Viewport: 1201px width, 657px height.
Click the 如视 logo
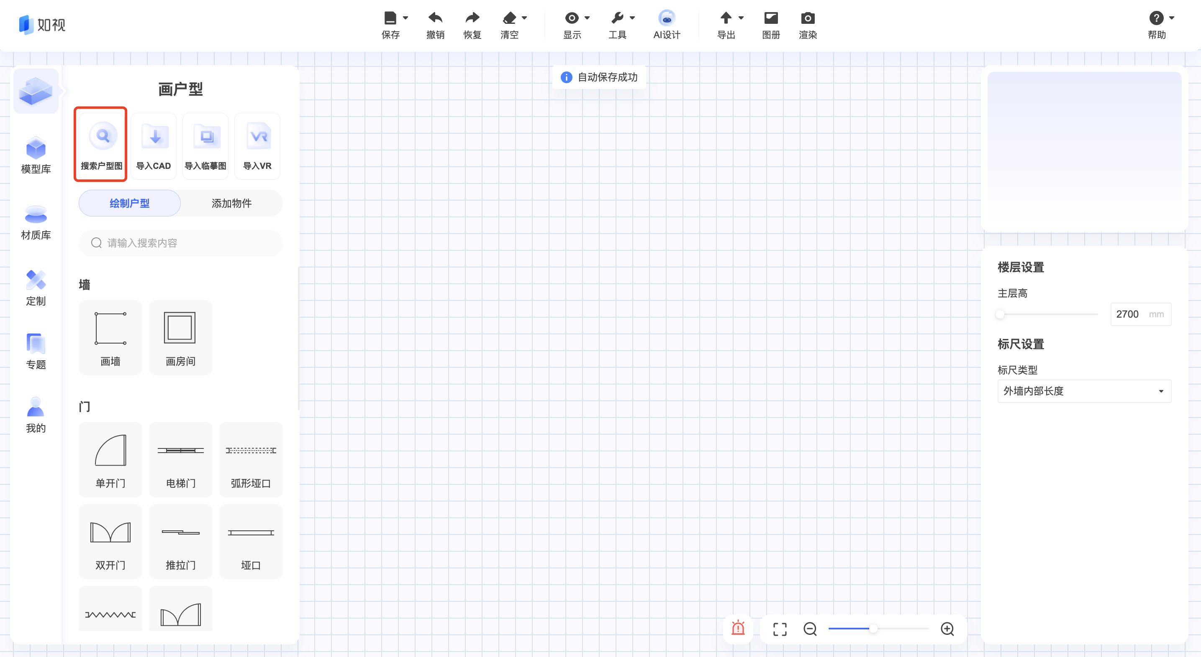coord(42,25)
